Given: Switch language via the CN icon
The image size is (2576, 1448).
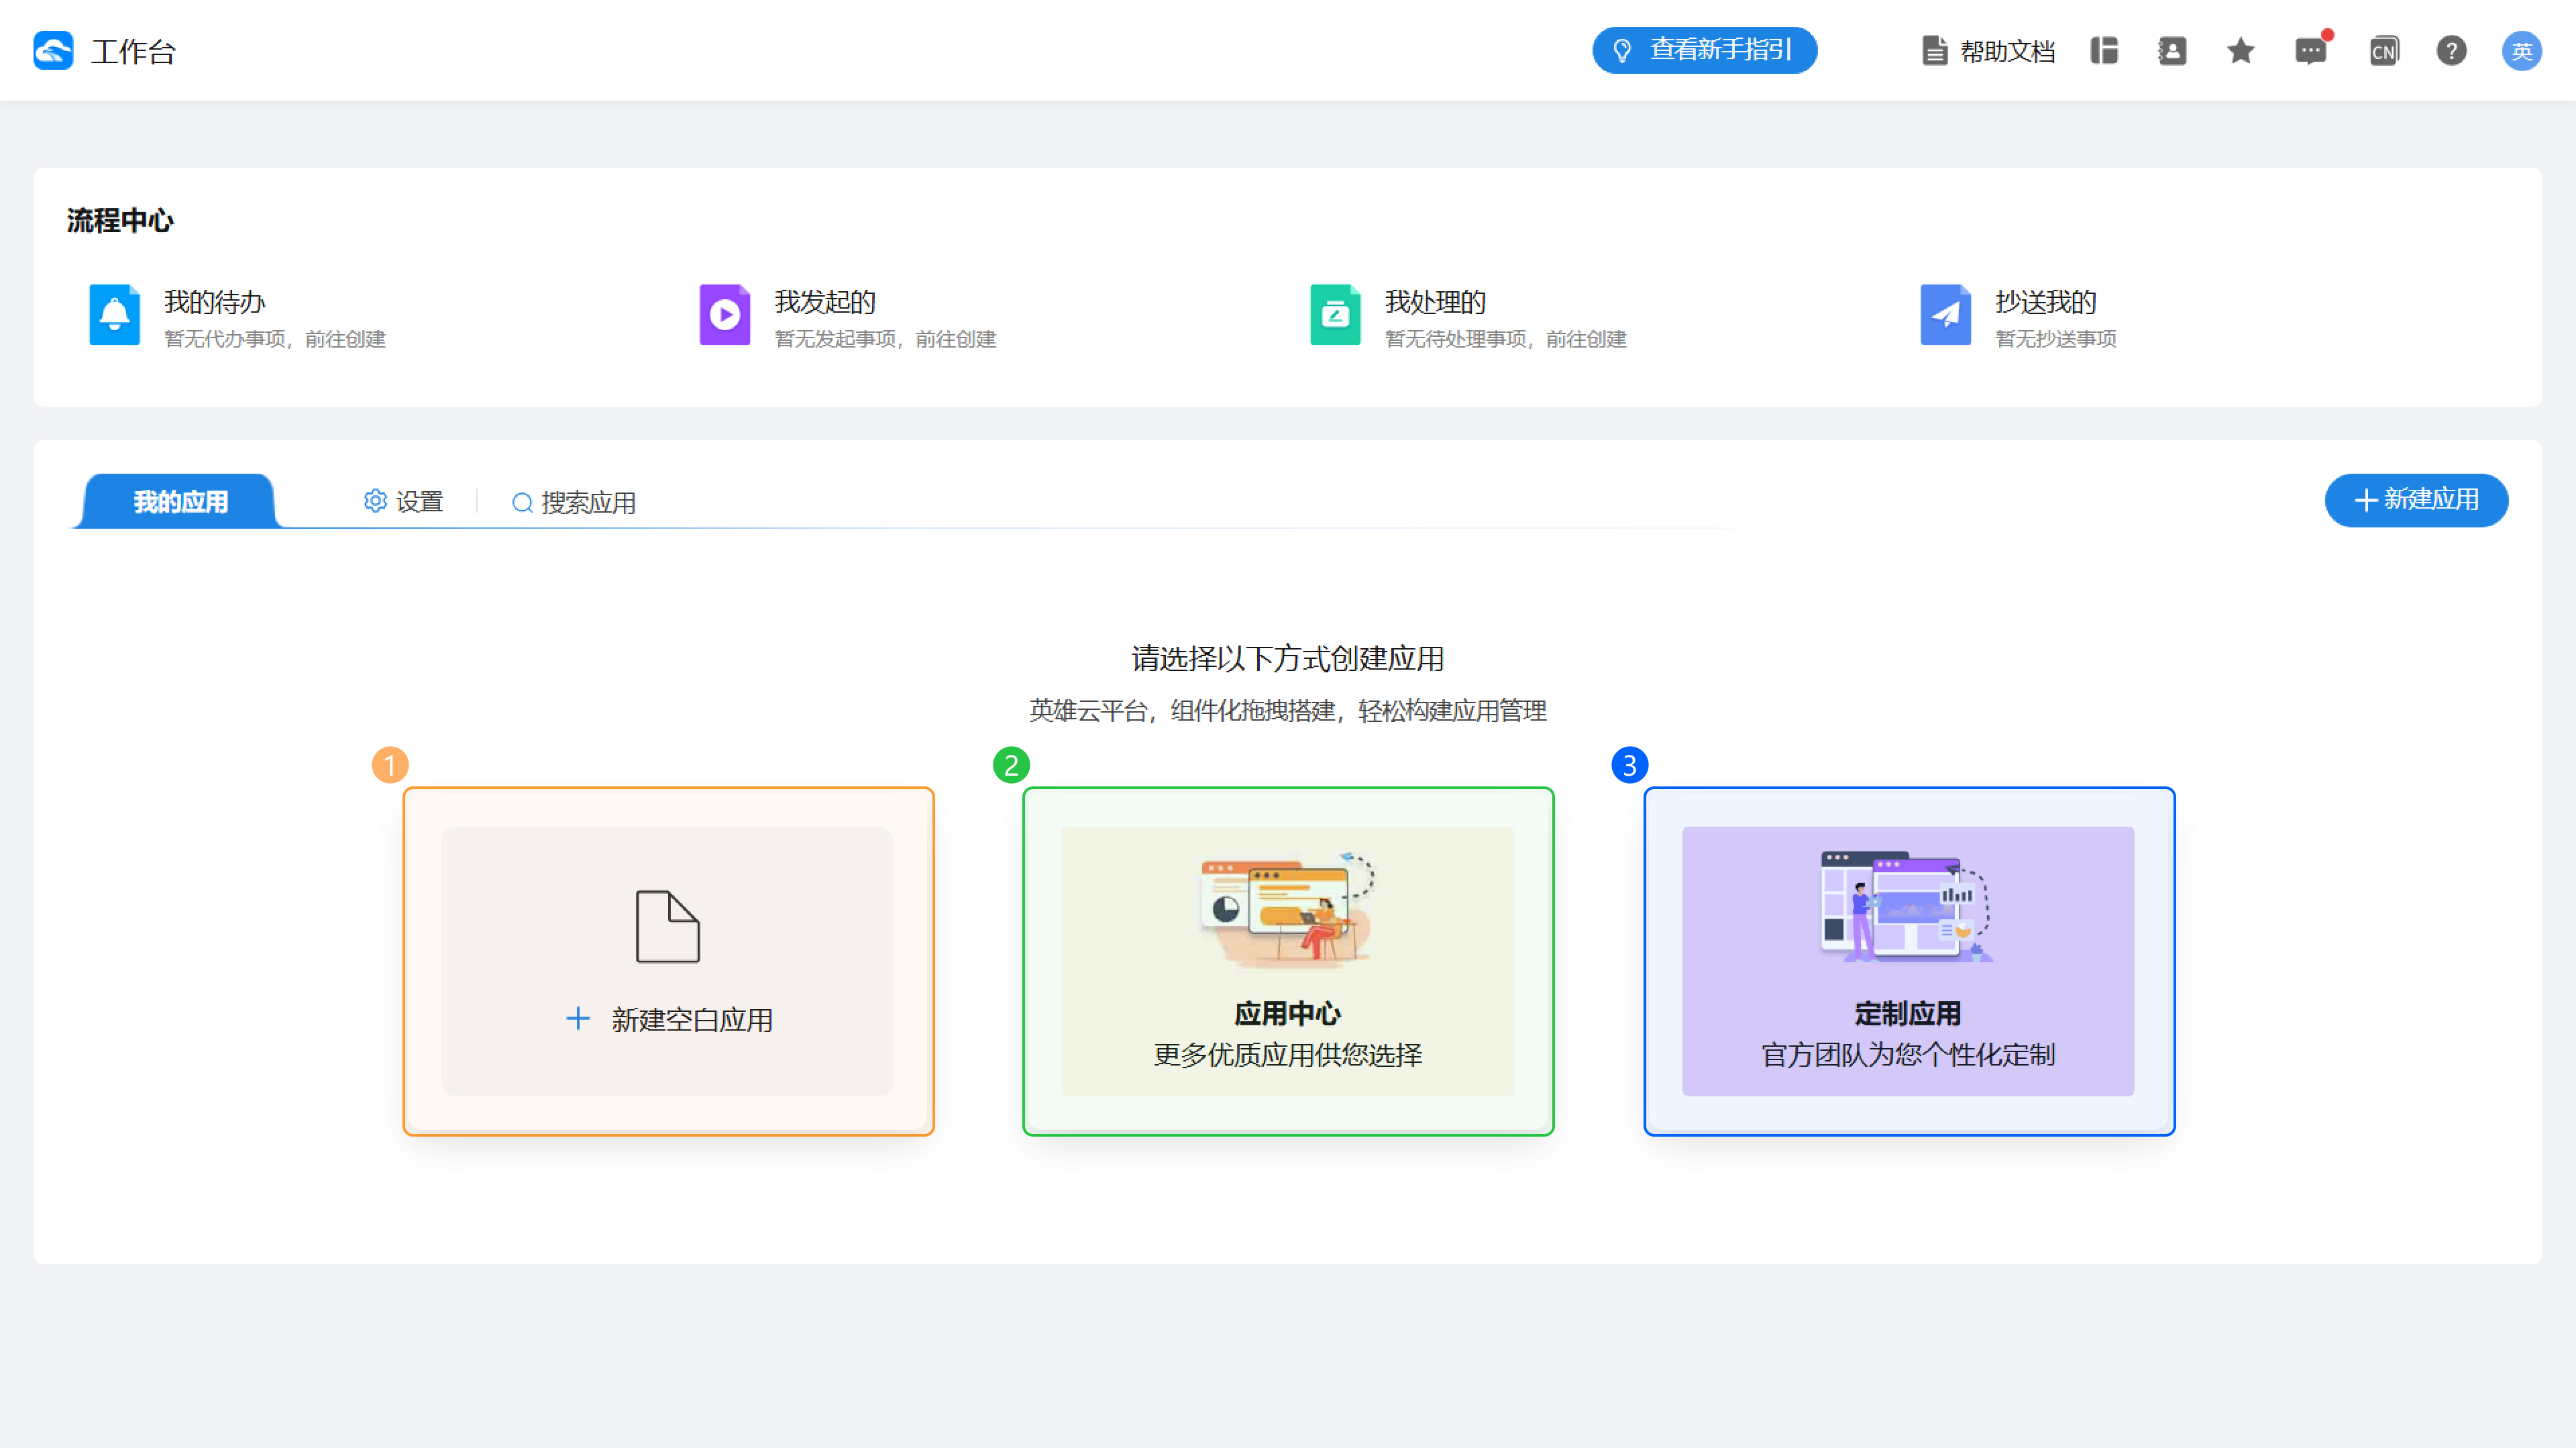Looking at the screenshot, I should click(2384, 50).
